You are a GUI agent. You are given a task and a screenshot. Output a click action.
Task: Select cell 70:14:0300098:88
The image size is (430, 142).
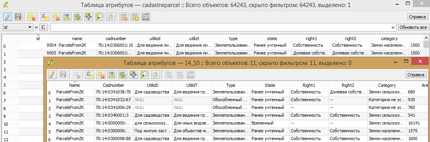point(114,139)
